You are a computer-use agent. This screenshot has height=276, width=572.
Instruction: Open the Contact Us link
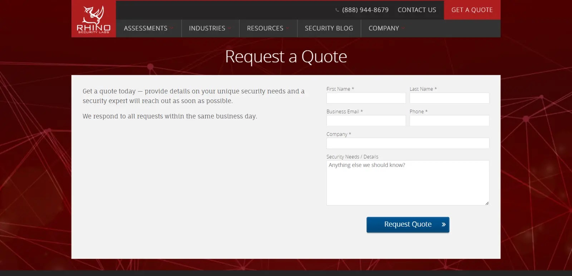416,10
